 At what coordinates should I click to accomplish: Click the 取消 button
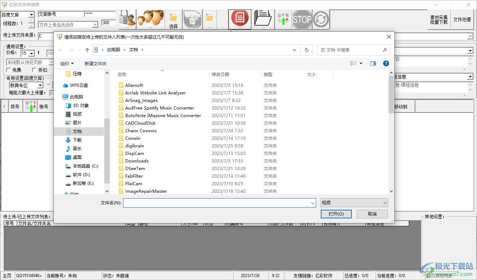372,214
